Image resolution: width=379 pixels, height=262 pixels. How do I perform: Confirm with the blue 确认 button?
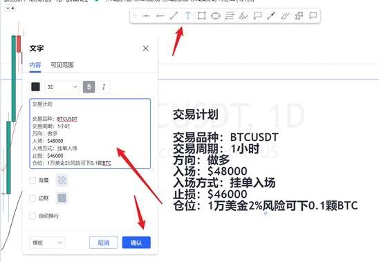[136, 243]
